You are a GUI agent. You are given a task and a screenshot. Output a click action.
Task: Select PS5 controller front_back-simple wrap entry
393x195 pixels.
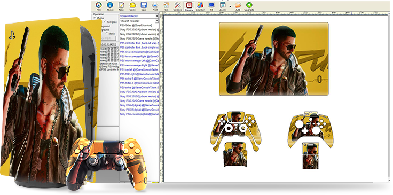coord(139,48)
